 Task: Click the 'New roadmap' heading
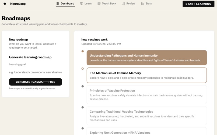pyautogui.click(x=18, y=39)
